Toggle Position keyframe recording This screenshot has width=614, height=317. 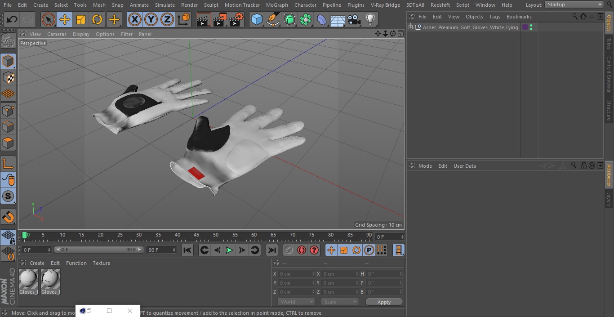(331, 250)
